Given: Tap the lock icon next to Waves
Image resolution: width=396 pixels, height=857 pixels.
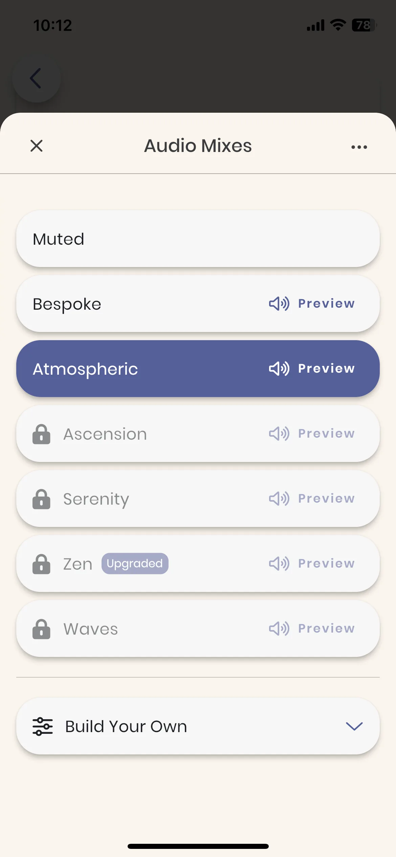Looking at the screenshot, I should 41,629.
